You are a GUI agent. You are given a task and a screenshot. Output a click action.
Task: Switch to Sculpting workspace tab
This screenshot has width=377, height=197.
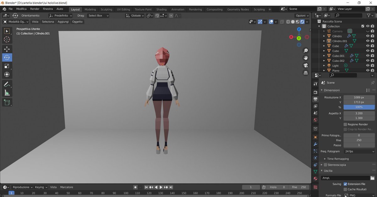(x=106, y=9)
